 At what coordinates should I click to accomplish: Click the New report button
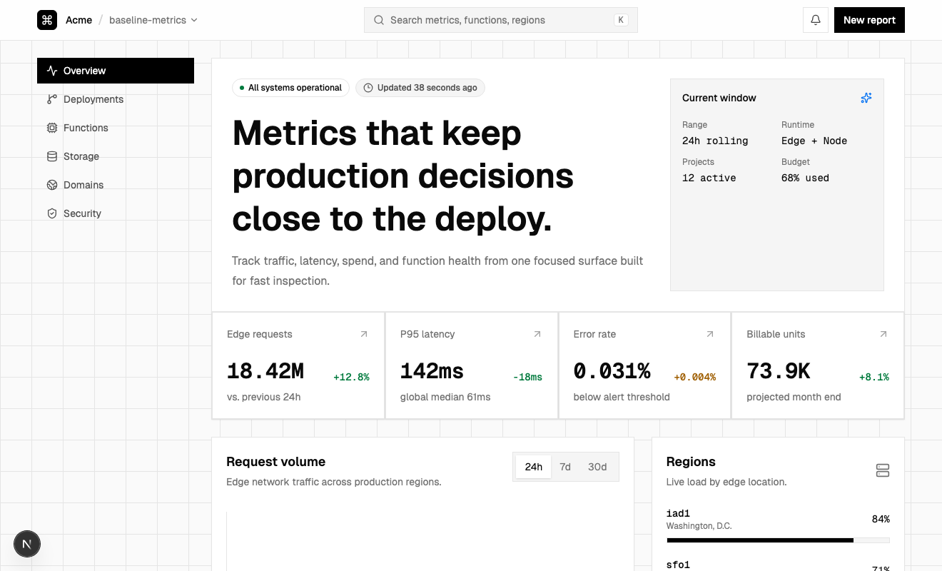869,20
